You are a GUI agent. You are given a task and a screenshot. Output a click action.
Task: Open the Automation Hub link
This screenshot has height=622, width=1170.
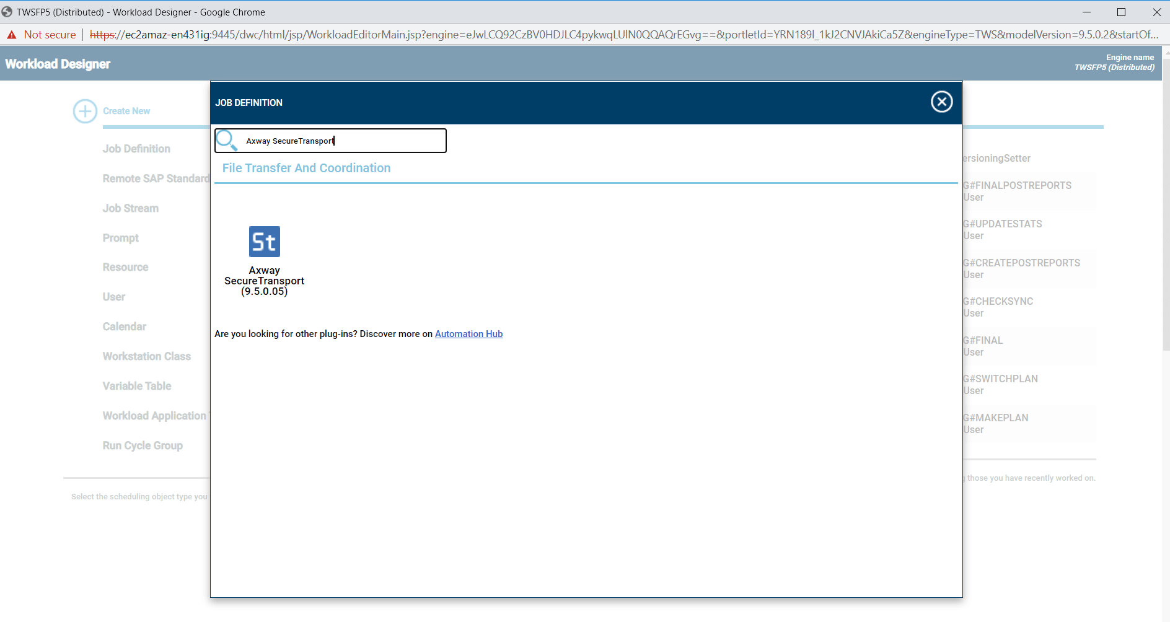pos(468,334)
